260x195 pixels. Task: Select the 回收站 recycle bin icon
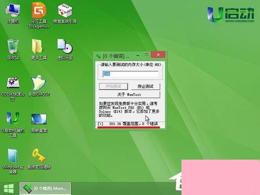(13, 49)
